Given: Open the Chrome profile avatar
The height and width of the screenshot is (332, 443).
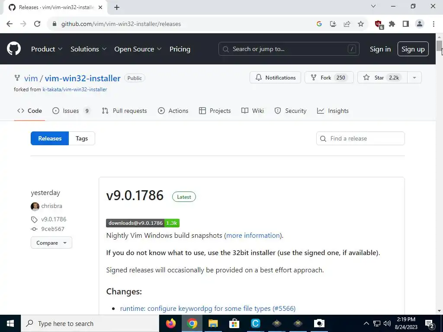Looking at the screenshot, I should [420, 24].
